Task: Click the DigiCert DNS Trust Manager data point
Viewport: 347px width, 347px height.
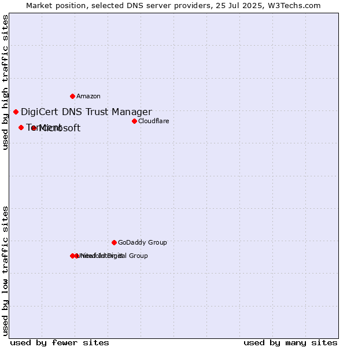Action: (x=16, y=112)
